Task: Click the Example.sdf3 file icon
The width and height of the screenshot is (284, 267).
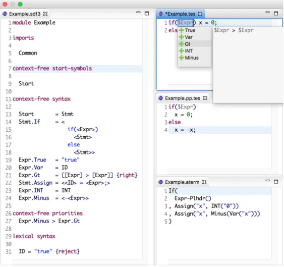Action: [x=5, y=14]
